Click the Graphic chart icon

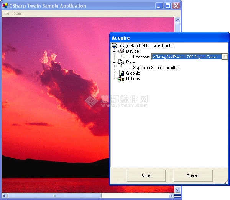pos(122,73)
